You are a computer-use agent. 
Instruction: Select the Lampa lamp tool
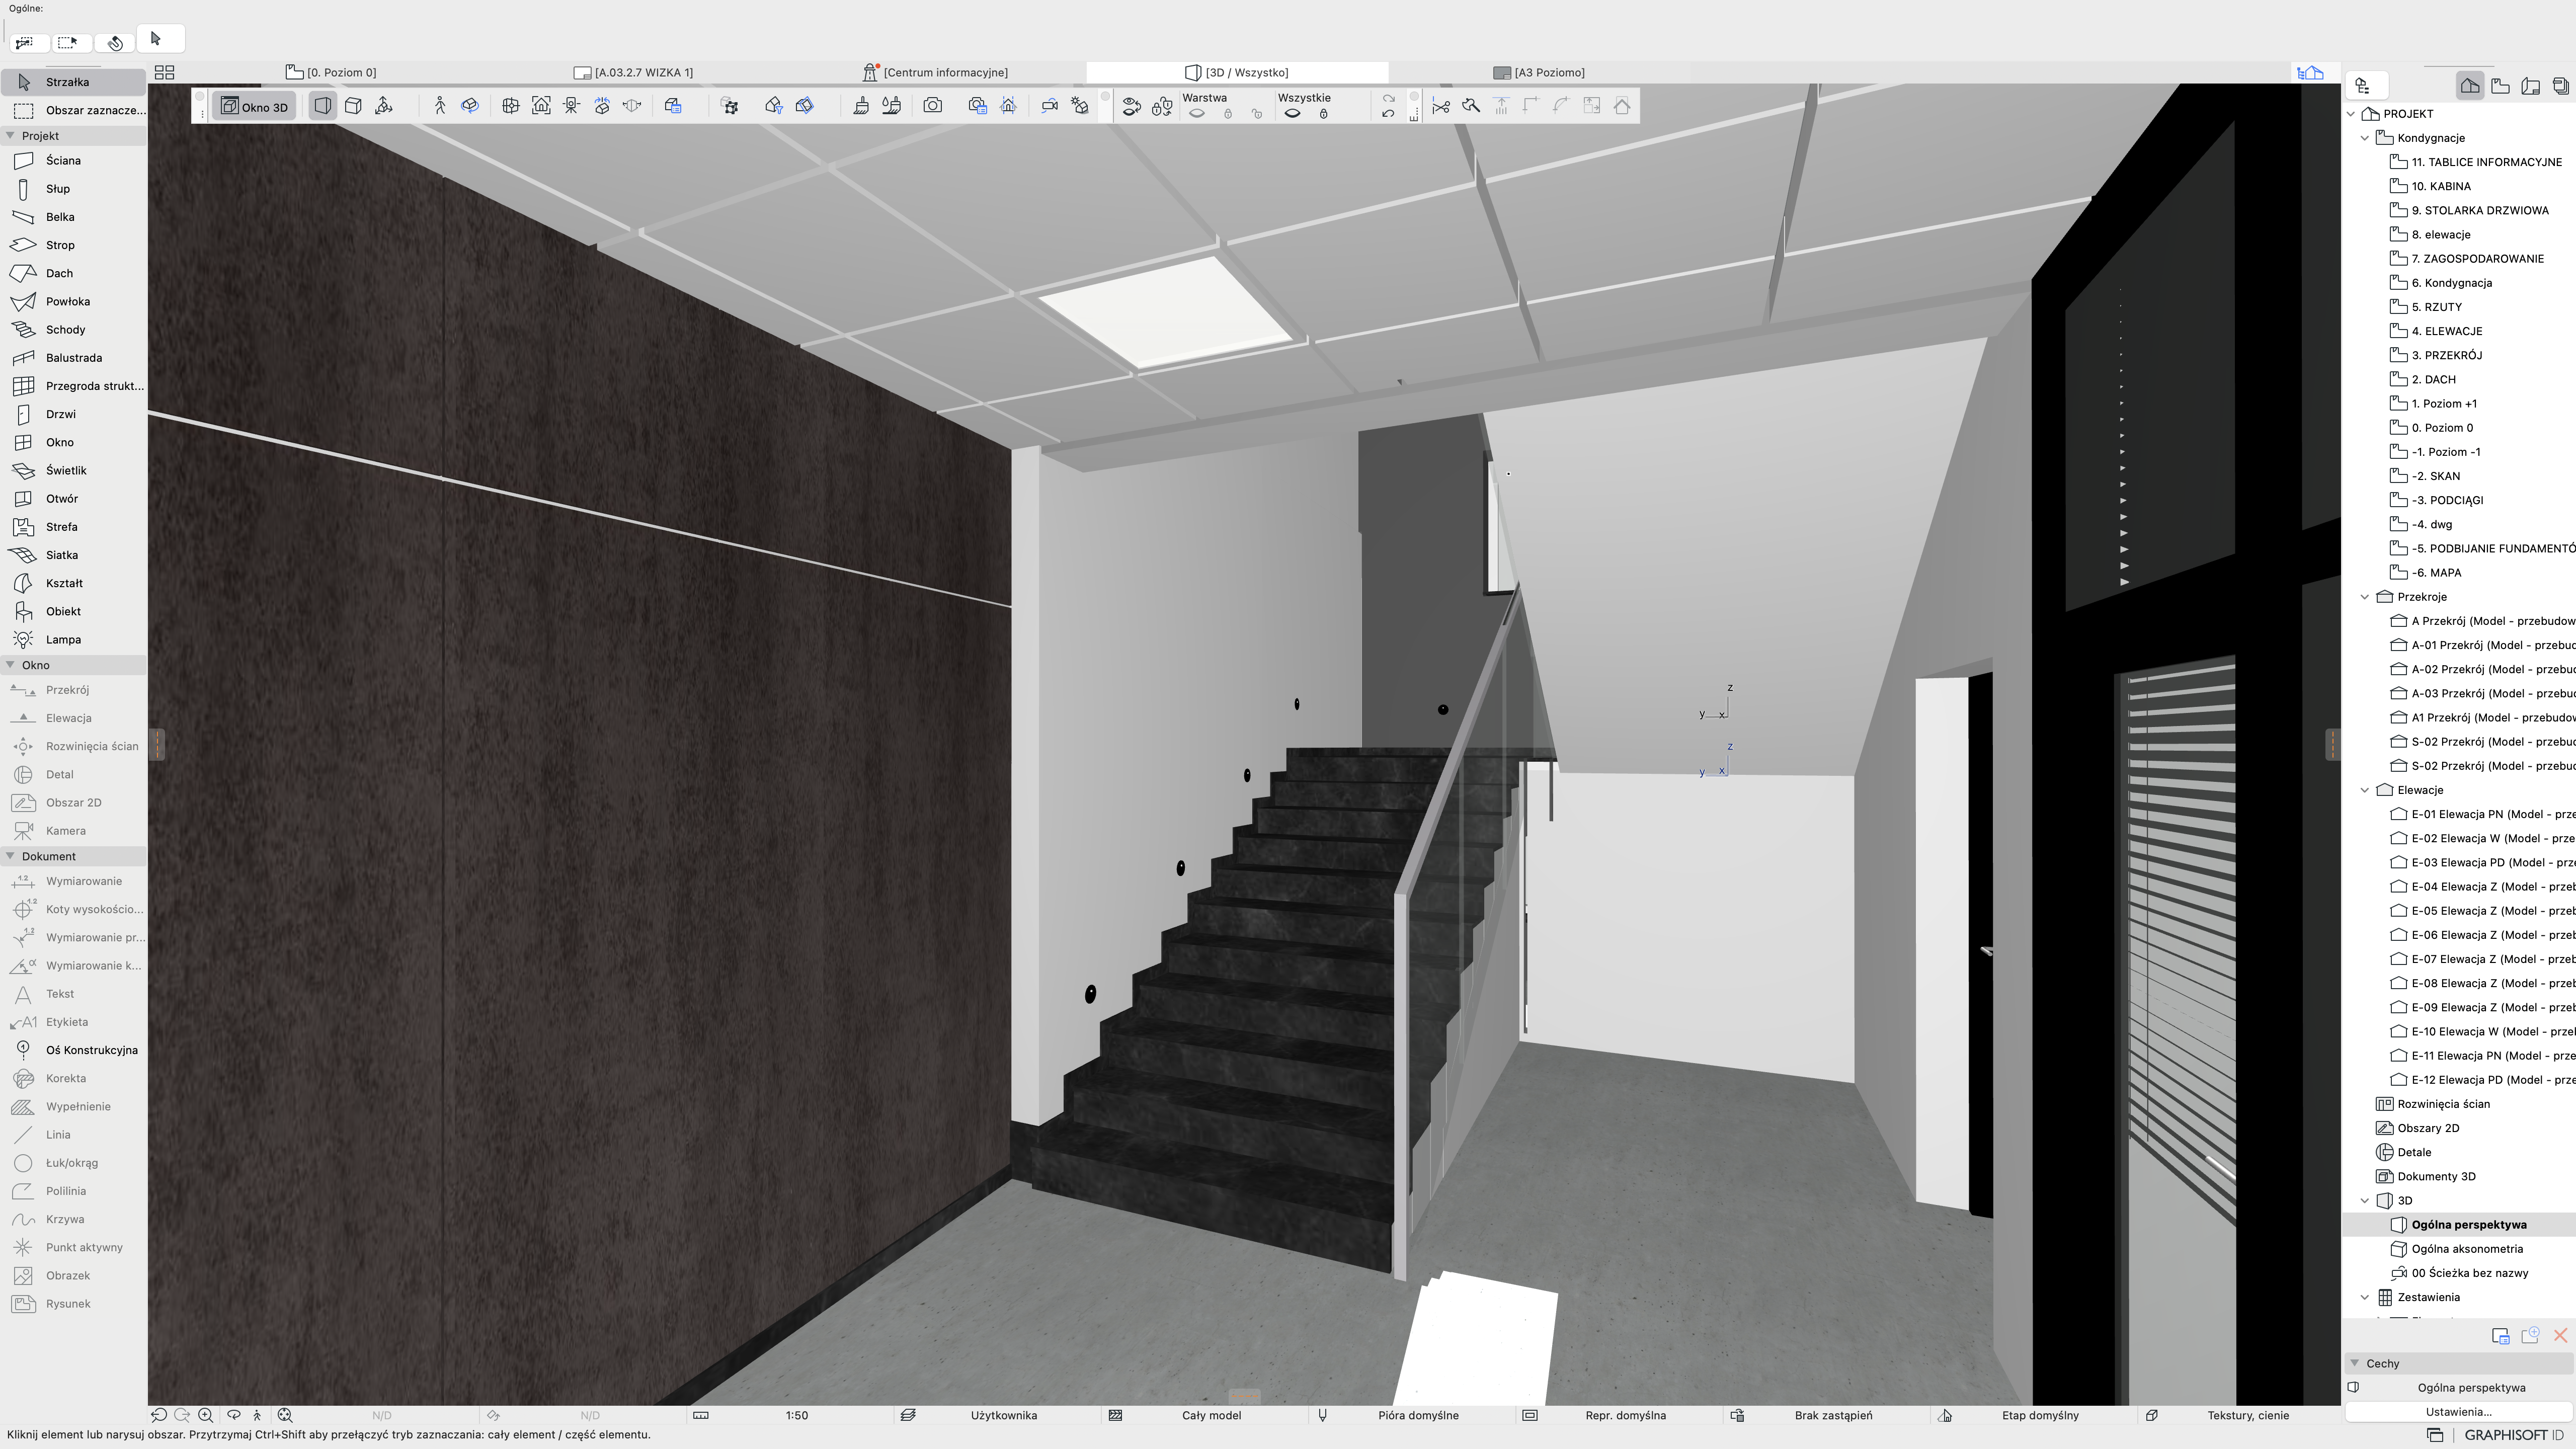click(x=62, y=639)
